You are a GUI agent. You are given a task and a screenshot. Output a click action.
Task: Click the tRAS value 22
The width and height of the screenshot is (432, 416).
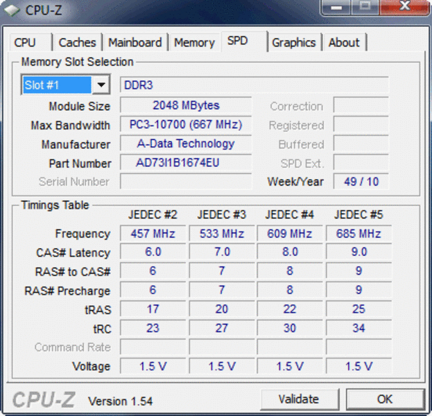click(x=290, y=309)
